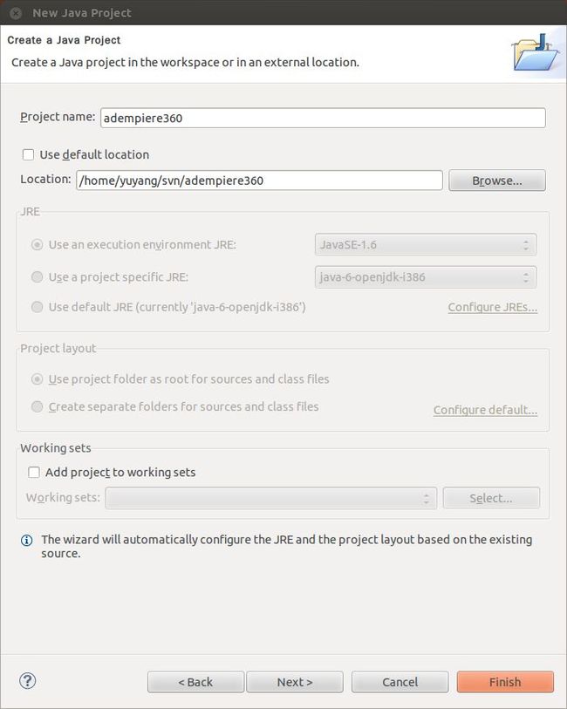This screenshot has width=567, height=709.
Task: Check Add project to working sets
Action: tap(34, 472)
